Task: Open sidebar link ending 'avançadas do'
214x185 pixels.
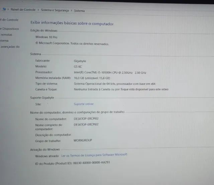Action: pyautogui.click(x=10, y=47)
